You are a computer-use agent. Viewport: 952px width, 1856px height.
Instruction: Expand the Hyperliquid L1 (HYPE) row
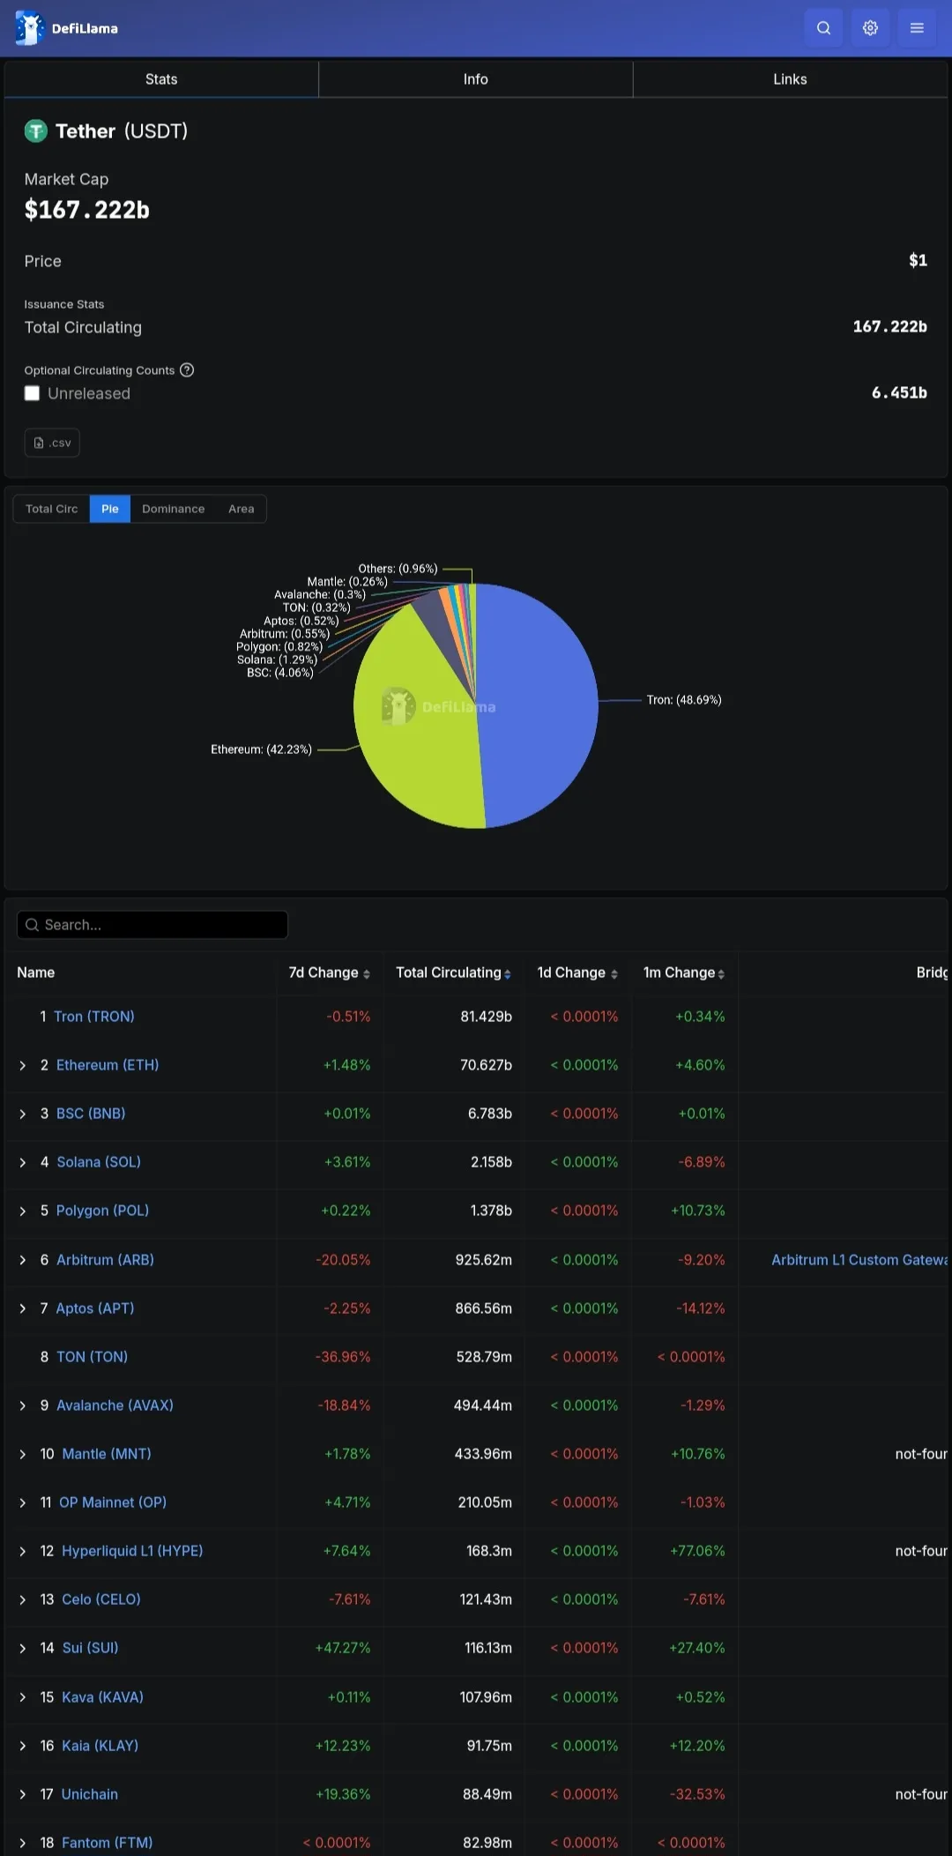(23, 1552)
